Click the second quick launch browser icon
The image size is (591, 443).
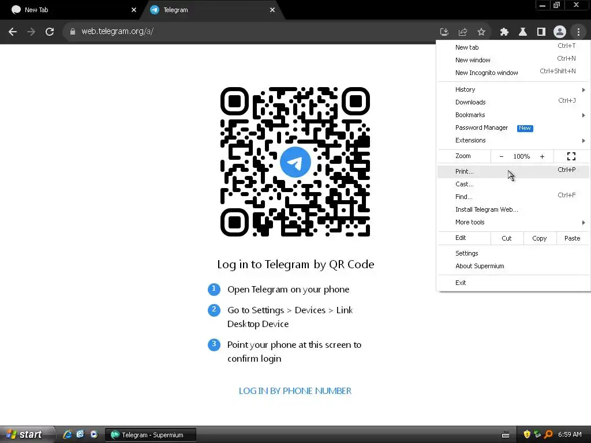pos(80,434)
